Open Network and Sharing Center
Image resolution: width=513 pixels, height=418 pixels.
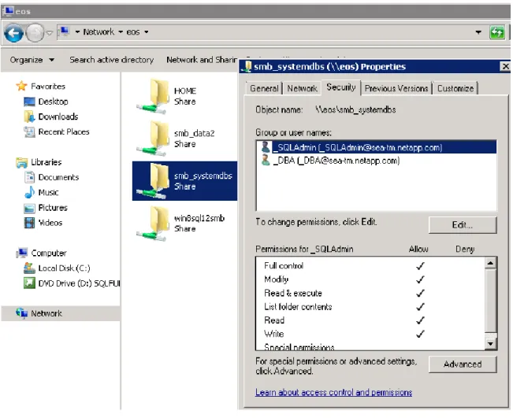(x=202, y=60)
